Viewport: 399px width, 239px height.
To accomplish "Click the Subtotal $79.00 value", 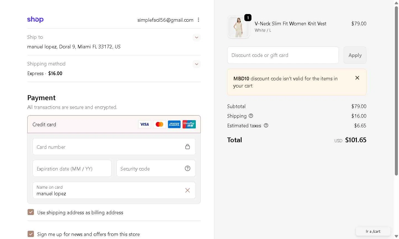I will pos(359,106).
